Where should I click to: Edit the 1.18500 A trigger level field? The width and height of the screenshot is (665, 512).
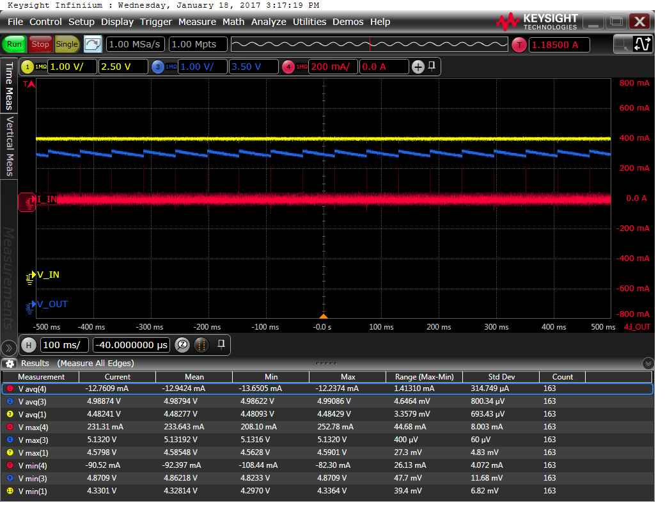point(559,45)
